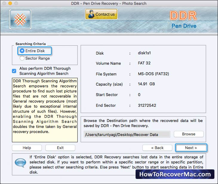Select the Sector Range radio option

point(35,58)
